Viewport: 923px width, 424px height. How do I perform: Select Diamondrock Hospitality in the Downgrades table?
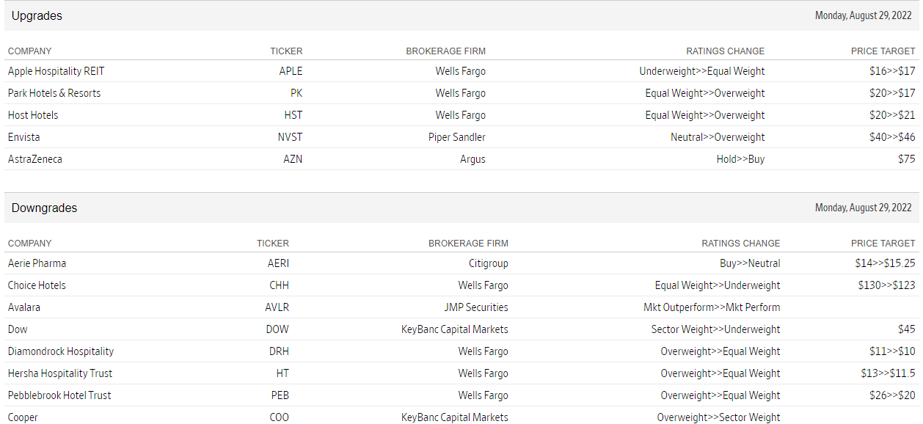click(61, 351)
